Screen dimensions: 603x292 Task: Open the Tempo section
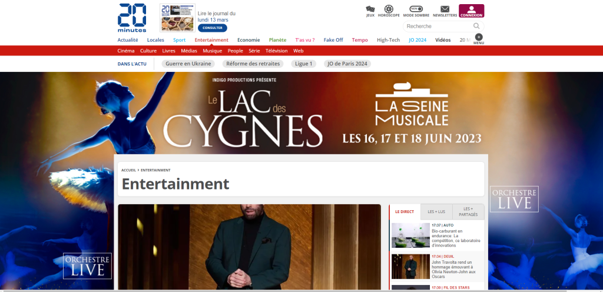360,40
